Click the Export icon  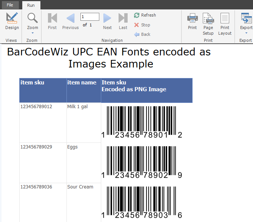pyautogui.click(x=246, y=18)
